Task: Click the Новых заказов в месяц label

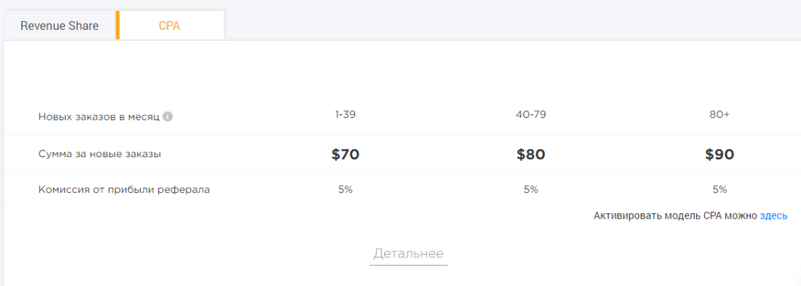Action: pos(99,117)
